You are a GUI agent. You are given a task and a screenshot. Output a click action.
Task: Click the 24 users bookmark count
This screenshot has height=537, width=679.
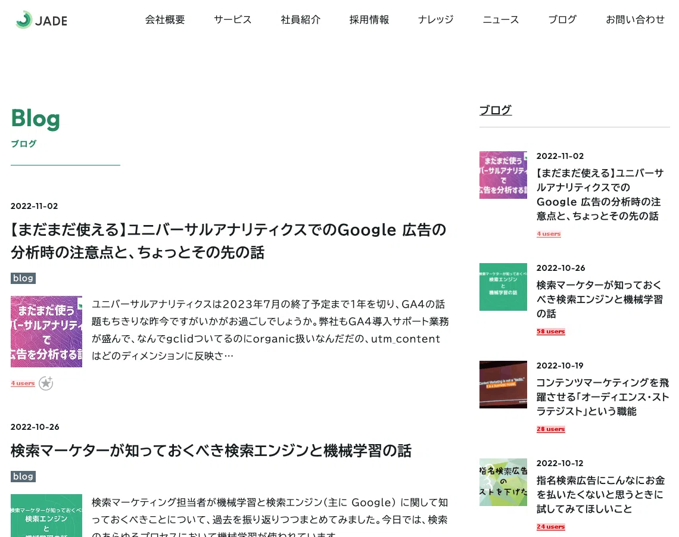[x=551, y=527]
